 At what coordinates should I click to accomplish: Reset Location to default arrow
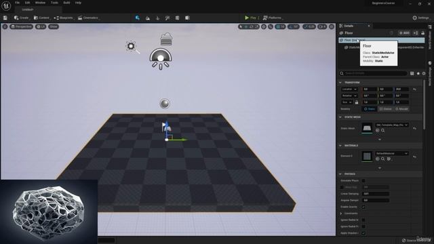coord(414,89)
